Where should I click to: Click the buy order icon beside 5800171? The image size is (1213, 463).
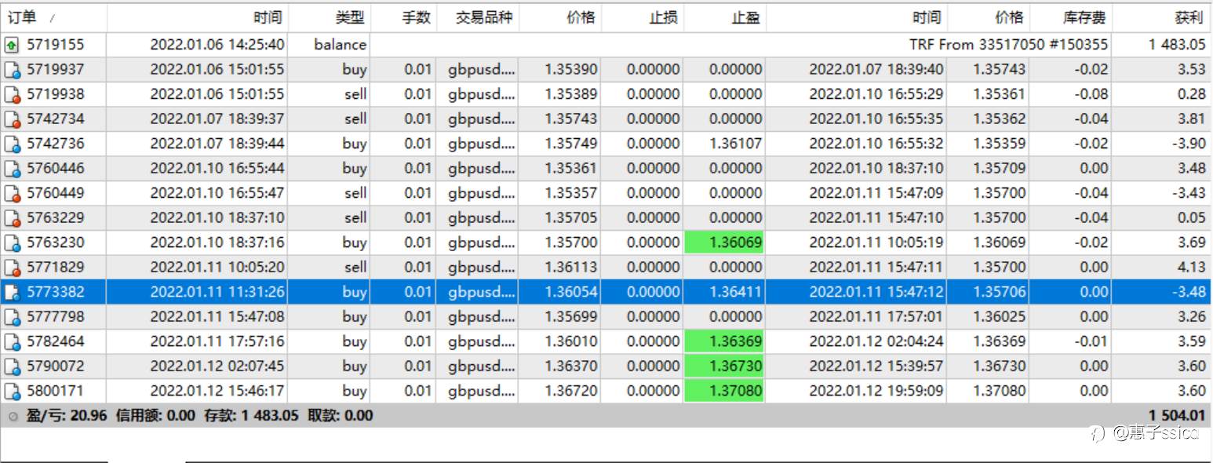tap(12, 391)
